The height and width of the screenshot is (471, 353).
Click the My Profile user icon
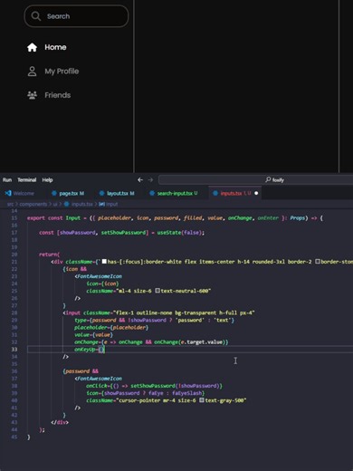coord(32,72)
